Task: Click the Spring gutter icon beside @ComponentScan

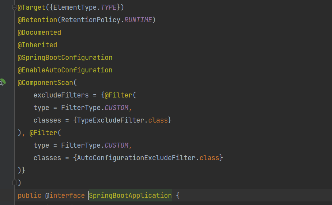Action: tap(2, 82)
